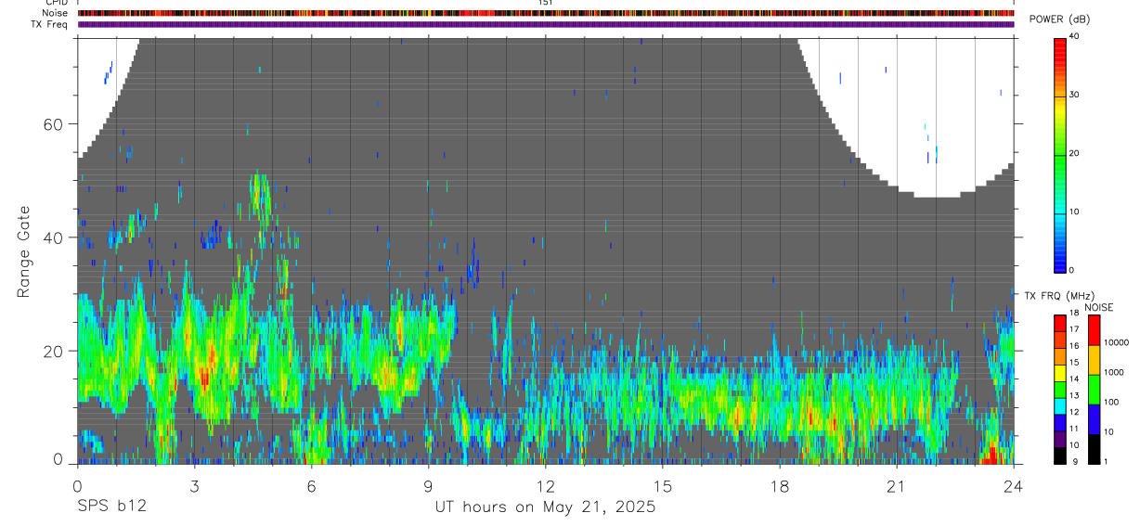Pick the red top of the POWER colorbar
This screenshot has height=526, width=1140.
pos(1060,46)
